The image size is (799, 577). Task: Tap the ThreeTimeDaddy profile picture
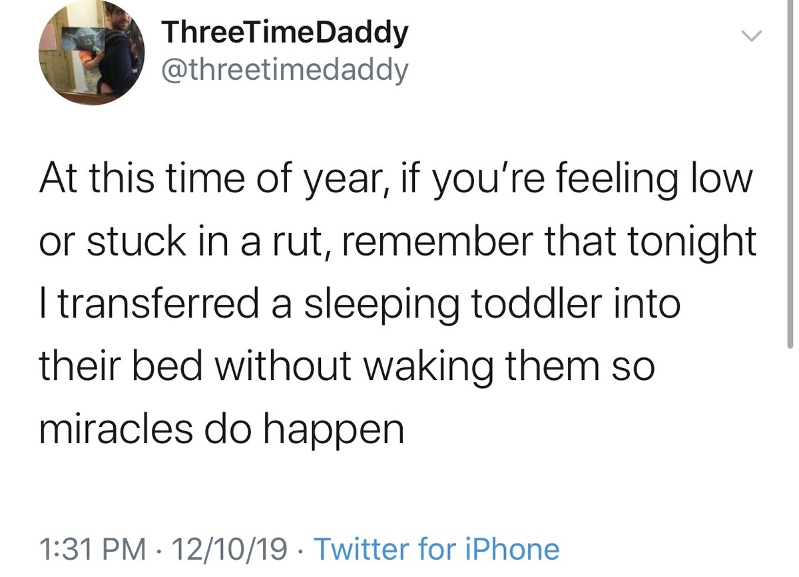point(93,53)
